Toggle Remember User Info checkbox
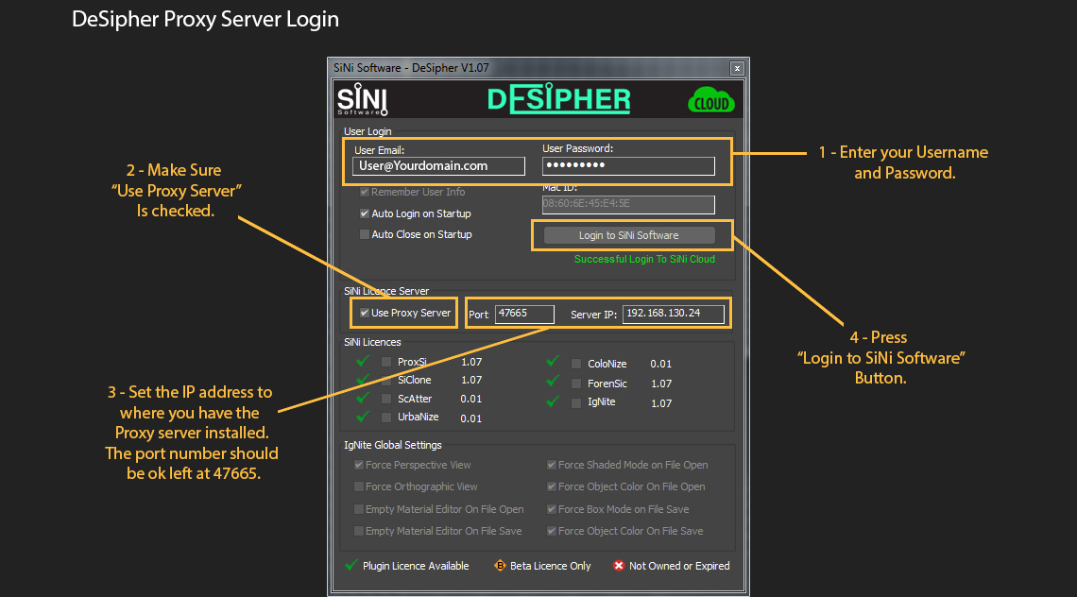 click(364, 193)
